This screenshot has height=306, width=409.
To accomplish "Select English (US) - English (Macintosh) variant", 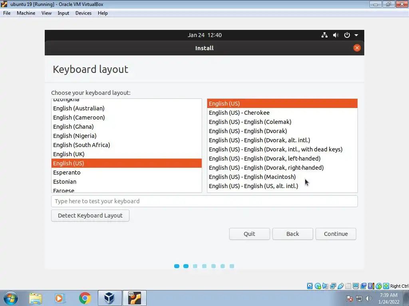I will point(282,177).
